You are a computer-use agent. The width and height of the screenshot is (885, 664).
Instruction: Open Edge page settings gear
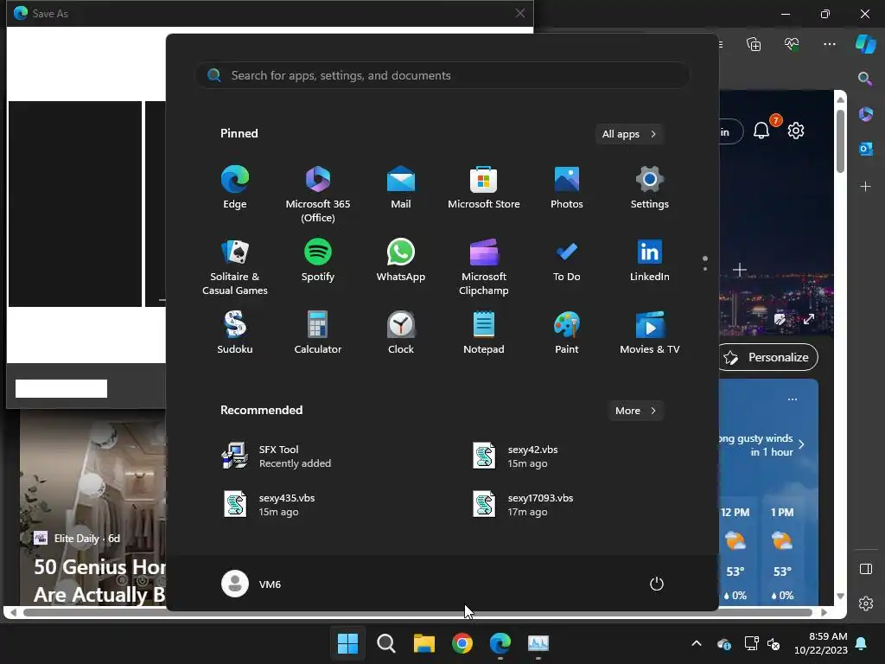(796, 131)
